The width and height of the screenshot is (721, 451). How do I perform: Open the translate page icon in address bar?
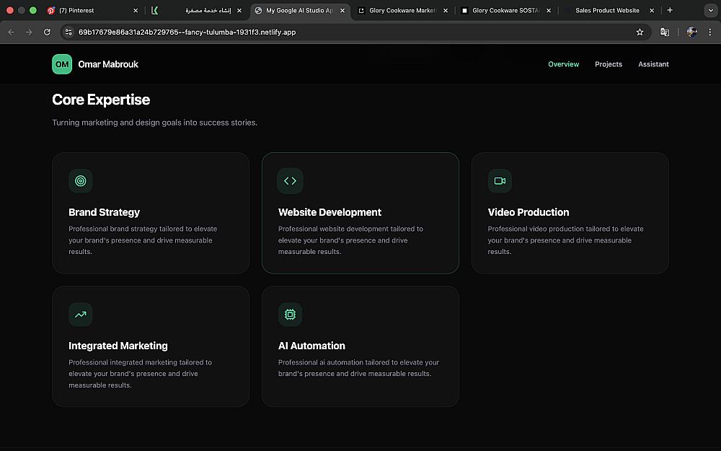pos(665,32)
